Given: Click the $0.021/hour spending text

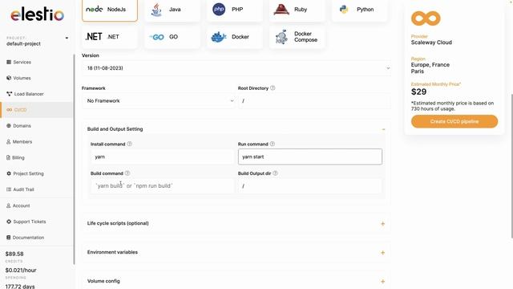Looking at the screenshot, I should tap(21, 271).
